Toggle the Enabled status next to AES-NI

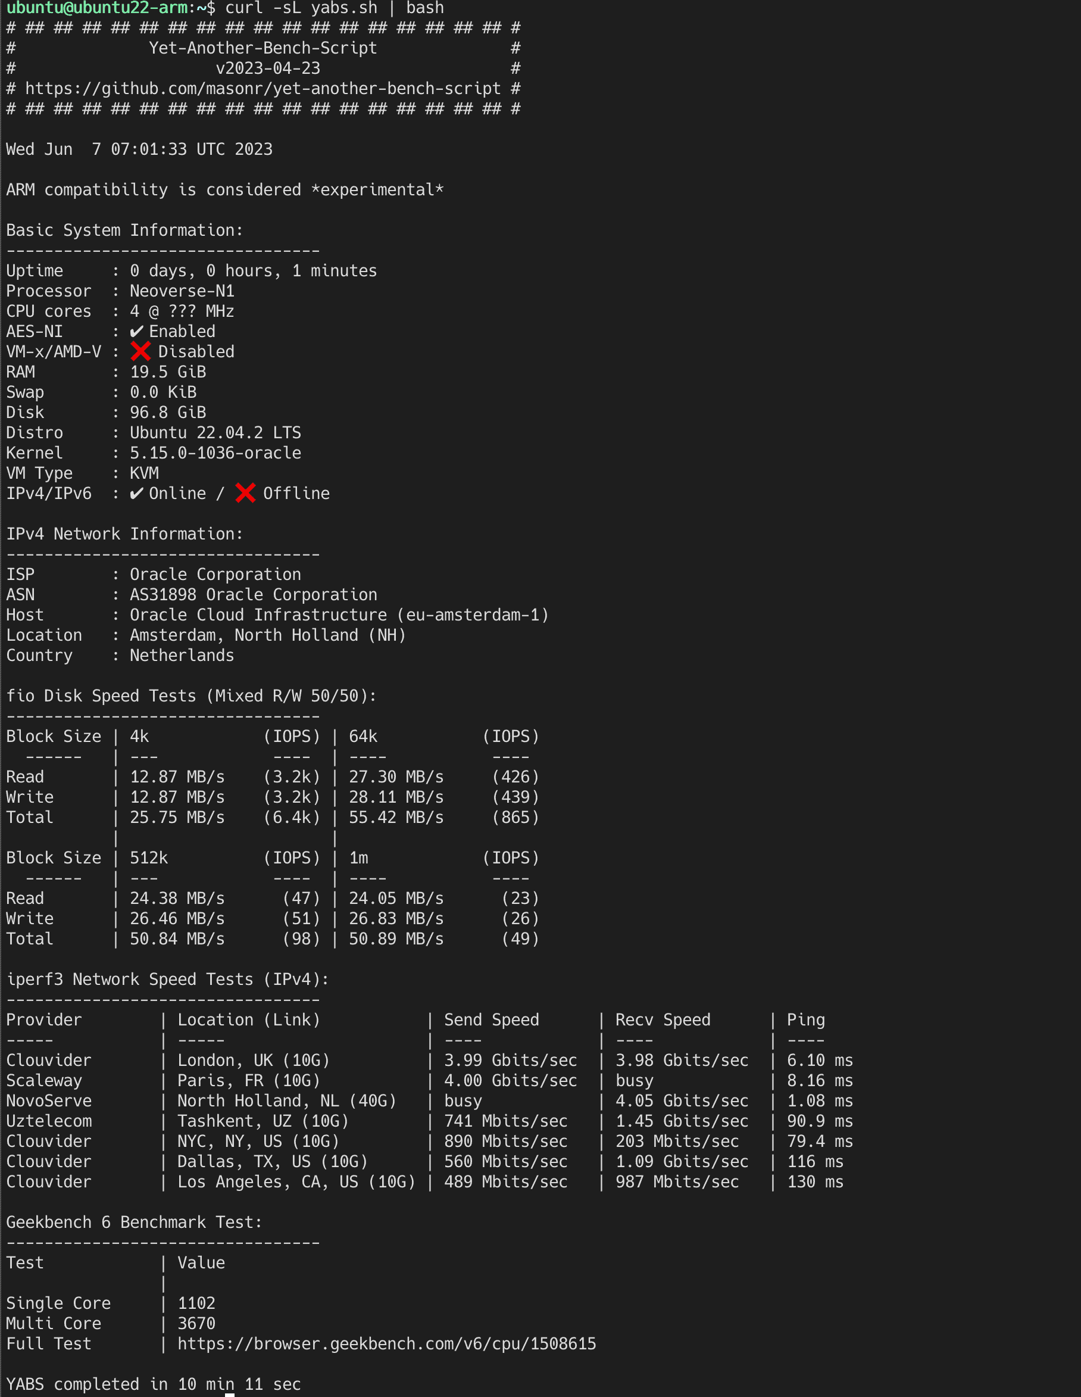180,330
